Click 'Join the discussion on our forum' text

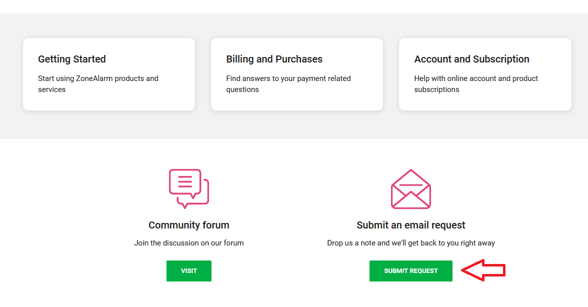point(188,243)
